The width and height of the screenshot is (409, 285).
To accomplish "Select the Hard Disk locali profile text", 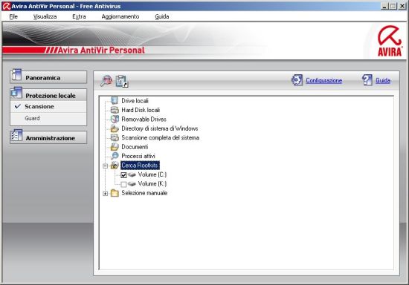I will 141,110.
